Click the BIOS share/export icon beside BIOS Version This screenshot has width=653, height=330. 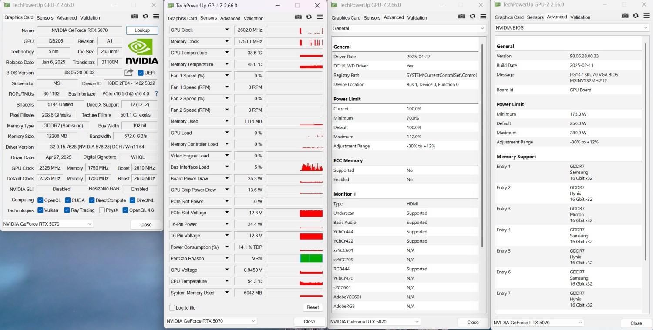(x=128, y=72)
